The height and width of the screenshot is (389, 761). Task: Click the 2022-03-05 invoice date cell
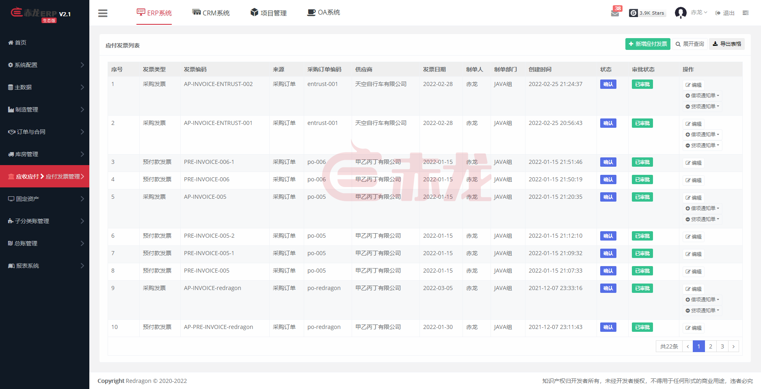438,288
